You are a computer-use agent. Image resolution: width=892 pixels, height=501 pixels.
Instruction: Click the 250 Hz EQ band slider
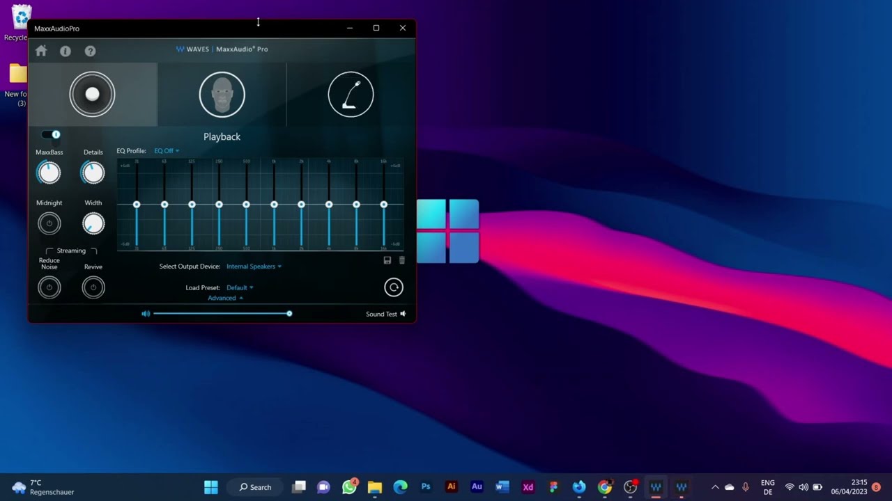(x=219, y=205)
